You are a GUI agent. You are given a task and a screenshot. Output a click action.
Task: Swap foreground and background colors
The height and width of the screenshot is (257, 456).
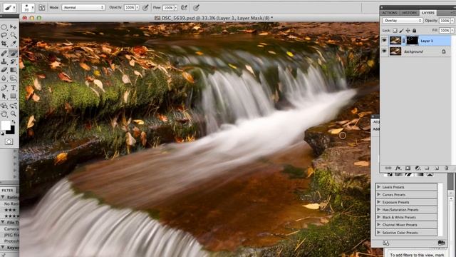click(13, 122)
